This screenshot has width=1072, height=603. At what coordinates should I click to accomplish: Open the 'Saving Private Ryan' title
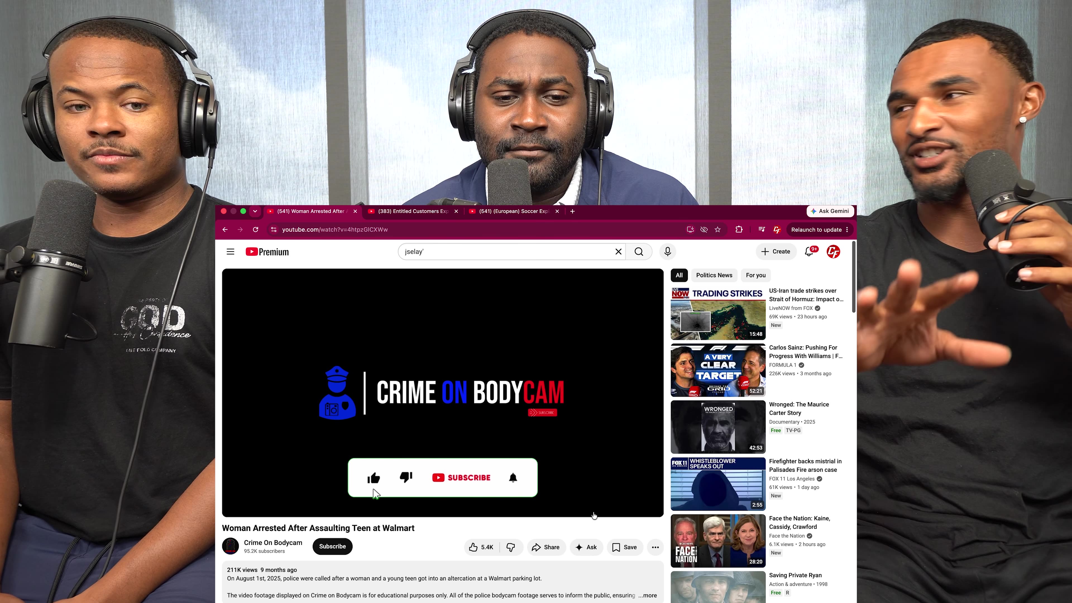click(795, 576)
